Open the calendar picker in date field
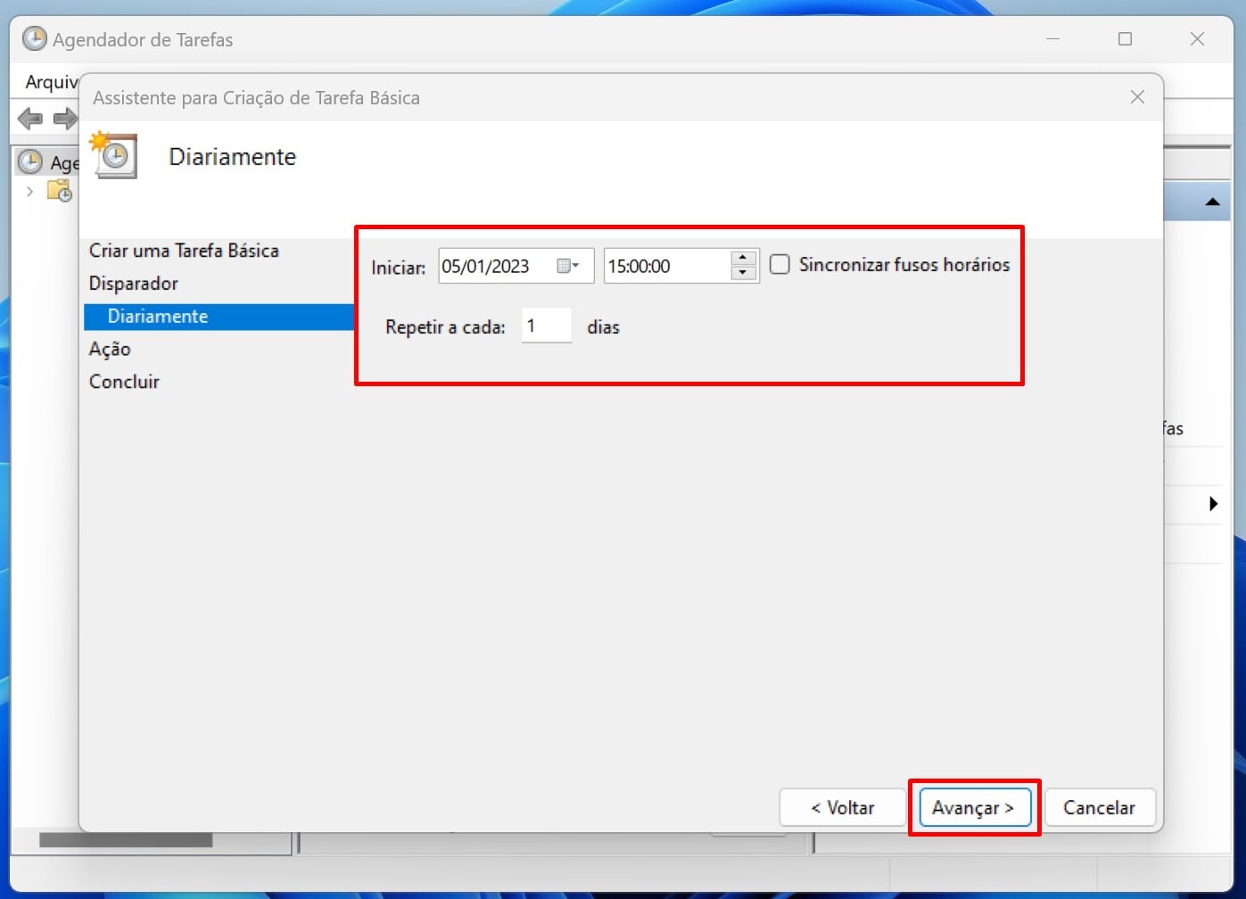Viewport: 1246px width, 899px height. 567,266
